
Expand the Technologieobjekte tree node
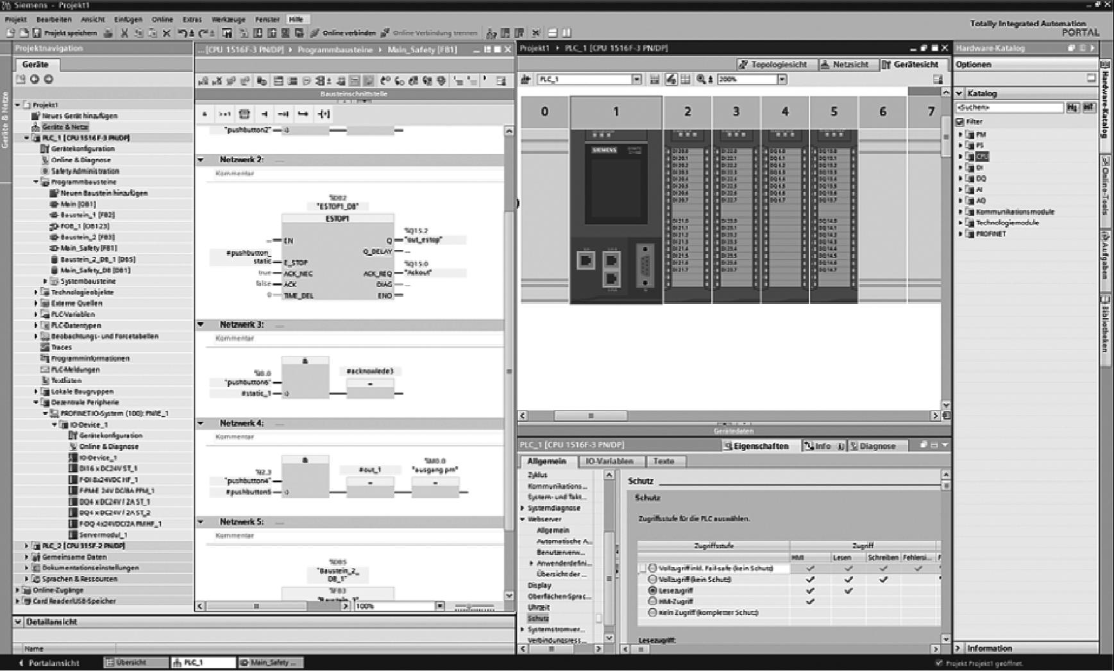point(36,293)
